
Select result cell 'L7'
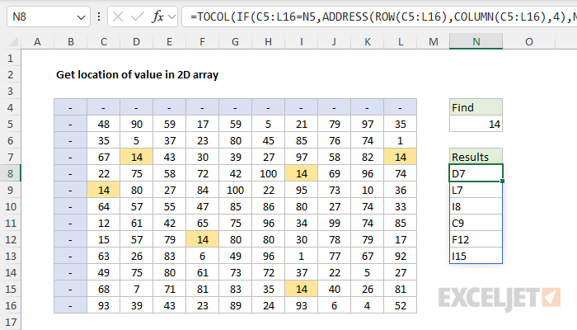(476, 190)
